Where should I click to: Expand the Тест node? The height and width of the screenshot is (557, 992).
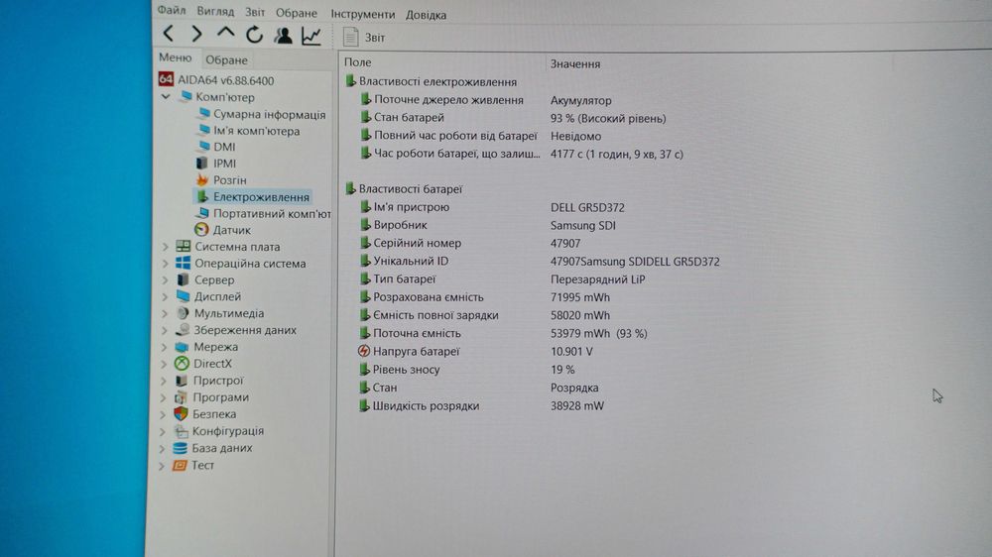(162, 466)
